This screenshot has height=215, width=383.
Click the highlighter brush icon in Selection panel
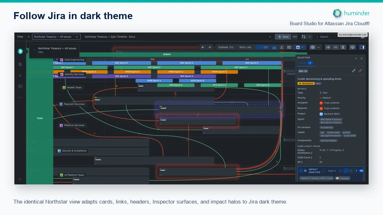[x=354, y=71]
